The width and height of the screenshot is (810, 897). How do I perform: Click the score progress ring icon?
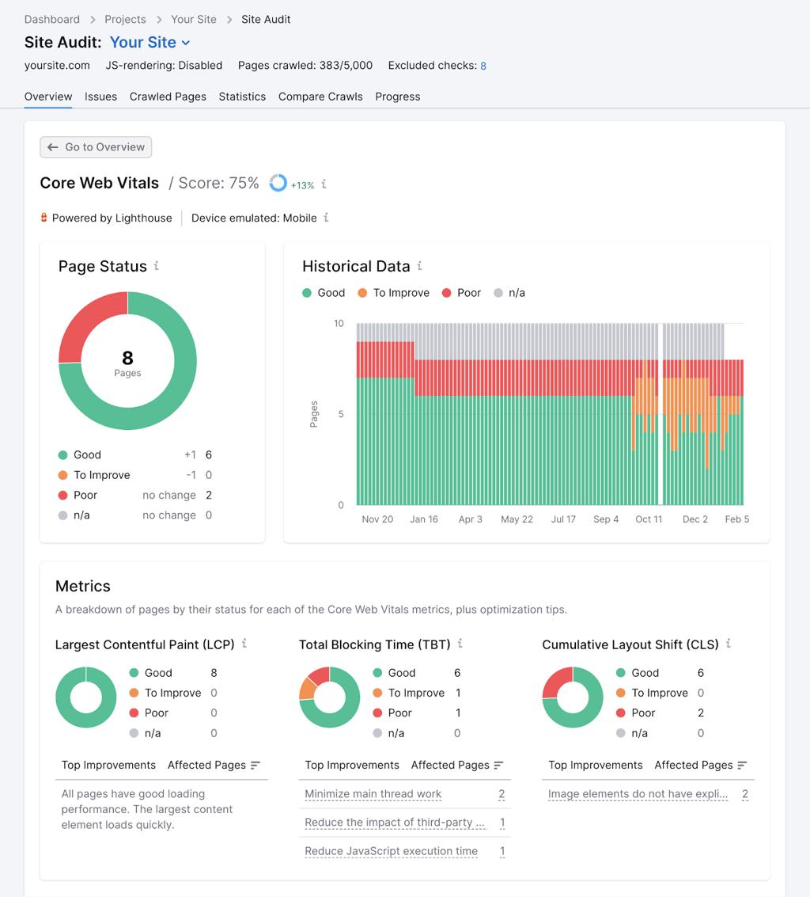point(278,183)
